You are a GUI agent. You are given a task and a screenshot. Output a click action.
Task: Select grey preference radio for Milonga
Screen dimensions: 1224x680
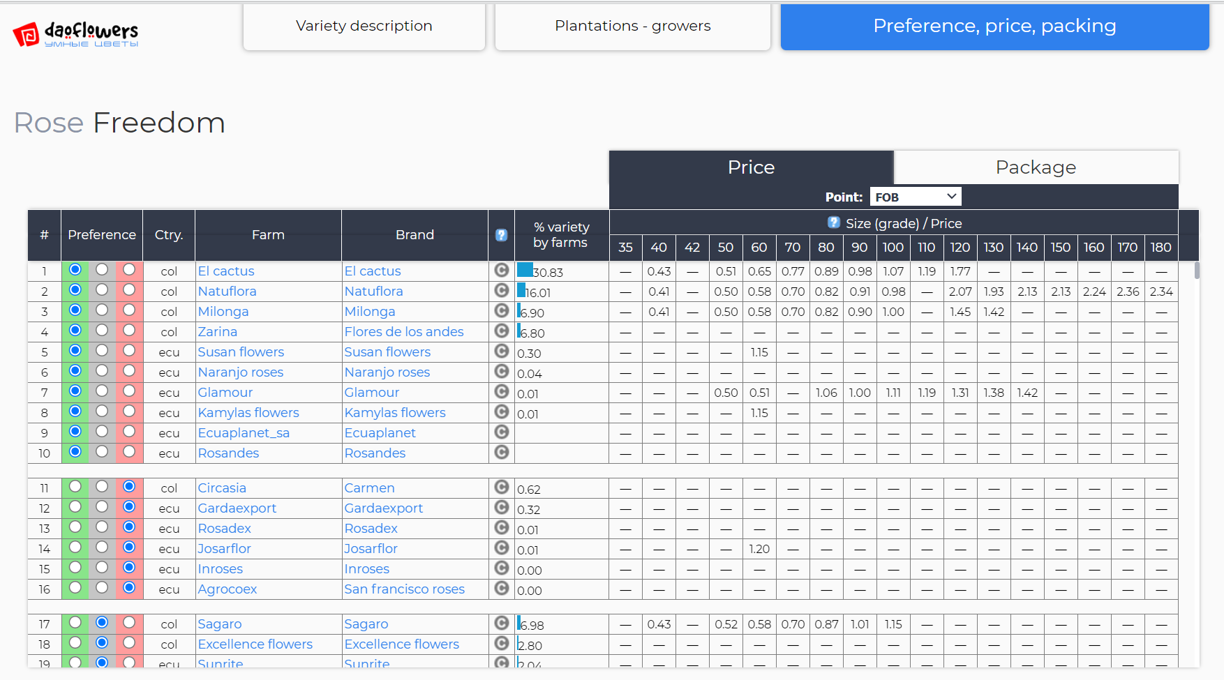coord(102,310)
